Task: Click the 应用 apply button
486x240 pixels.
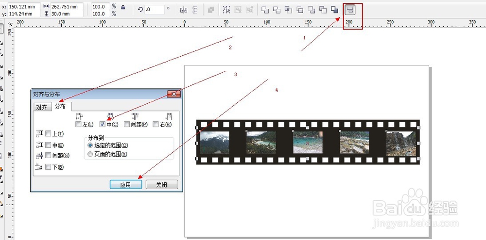Action: 126,185
